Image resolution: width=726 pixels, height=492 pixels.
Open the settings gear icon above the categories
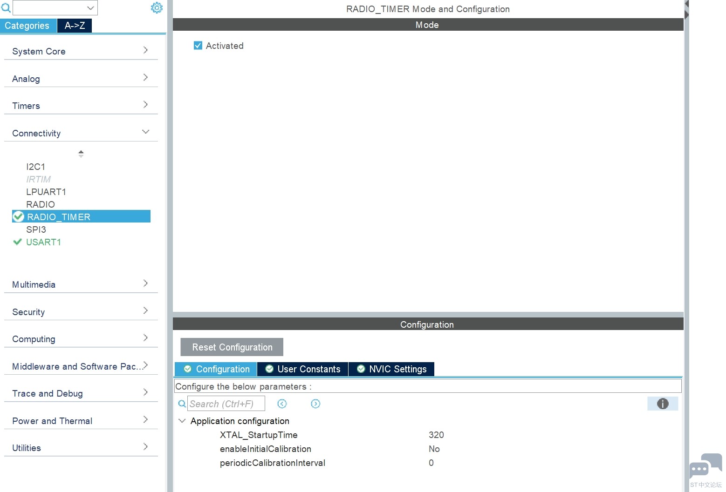coord(157,7)
